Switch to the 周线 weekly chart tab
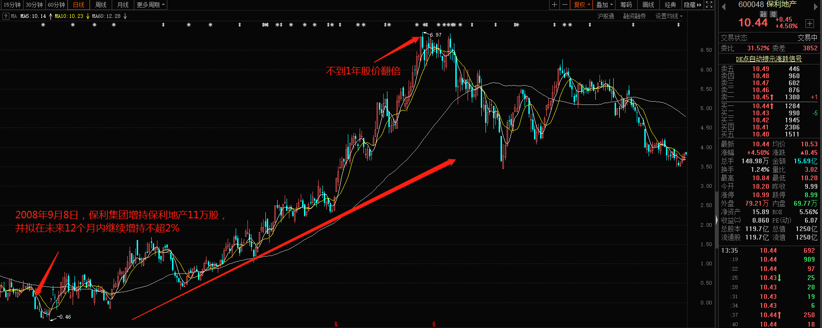This screenshot has height=328, width=822. click(x=101, y=5)
